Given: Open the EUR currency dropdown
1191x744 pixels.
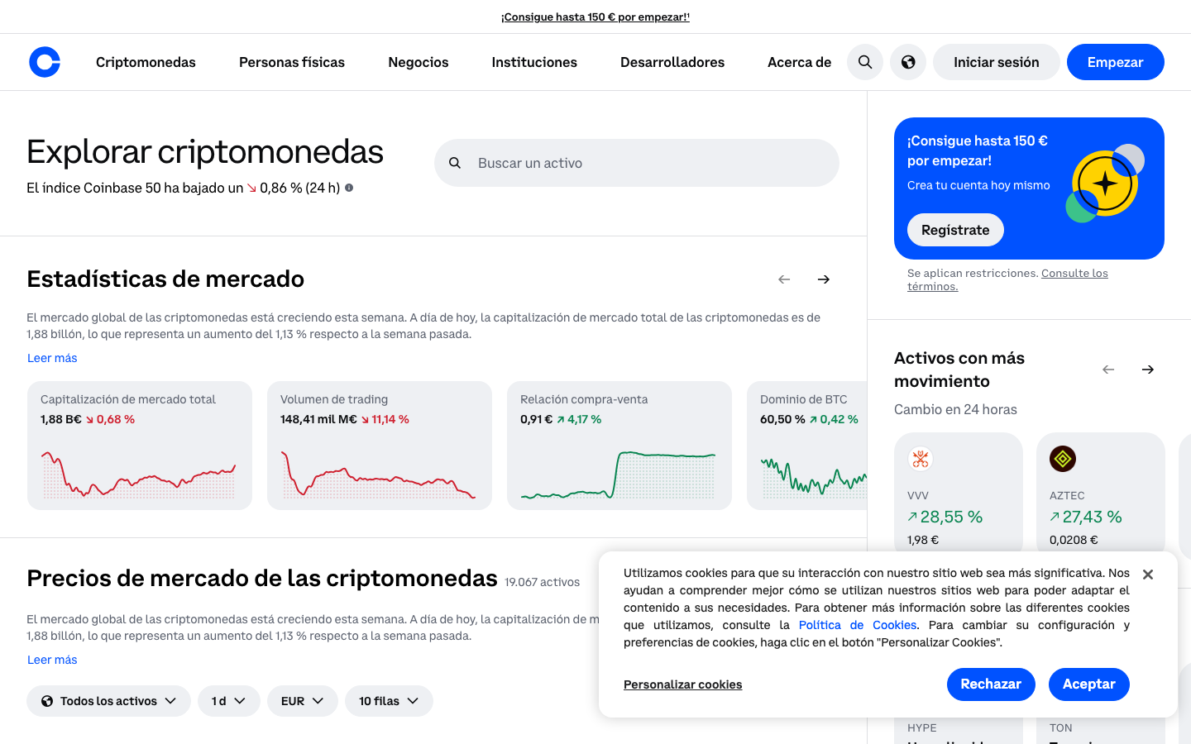Looking at the screenshot, I should pyautogui.click(x=303, y=700).
